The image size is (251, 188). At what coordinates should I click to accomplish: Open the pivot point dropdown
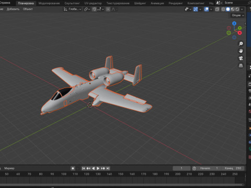pyautogui.click(x=87, y=9)
